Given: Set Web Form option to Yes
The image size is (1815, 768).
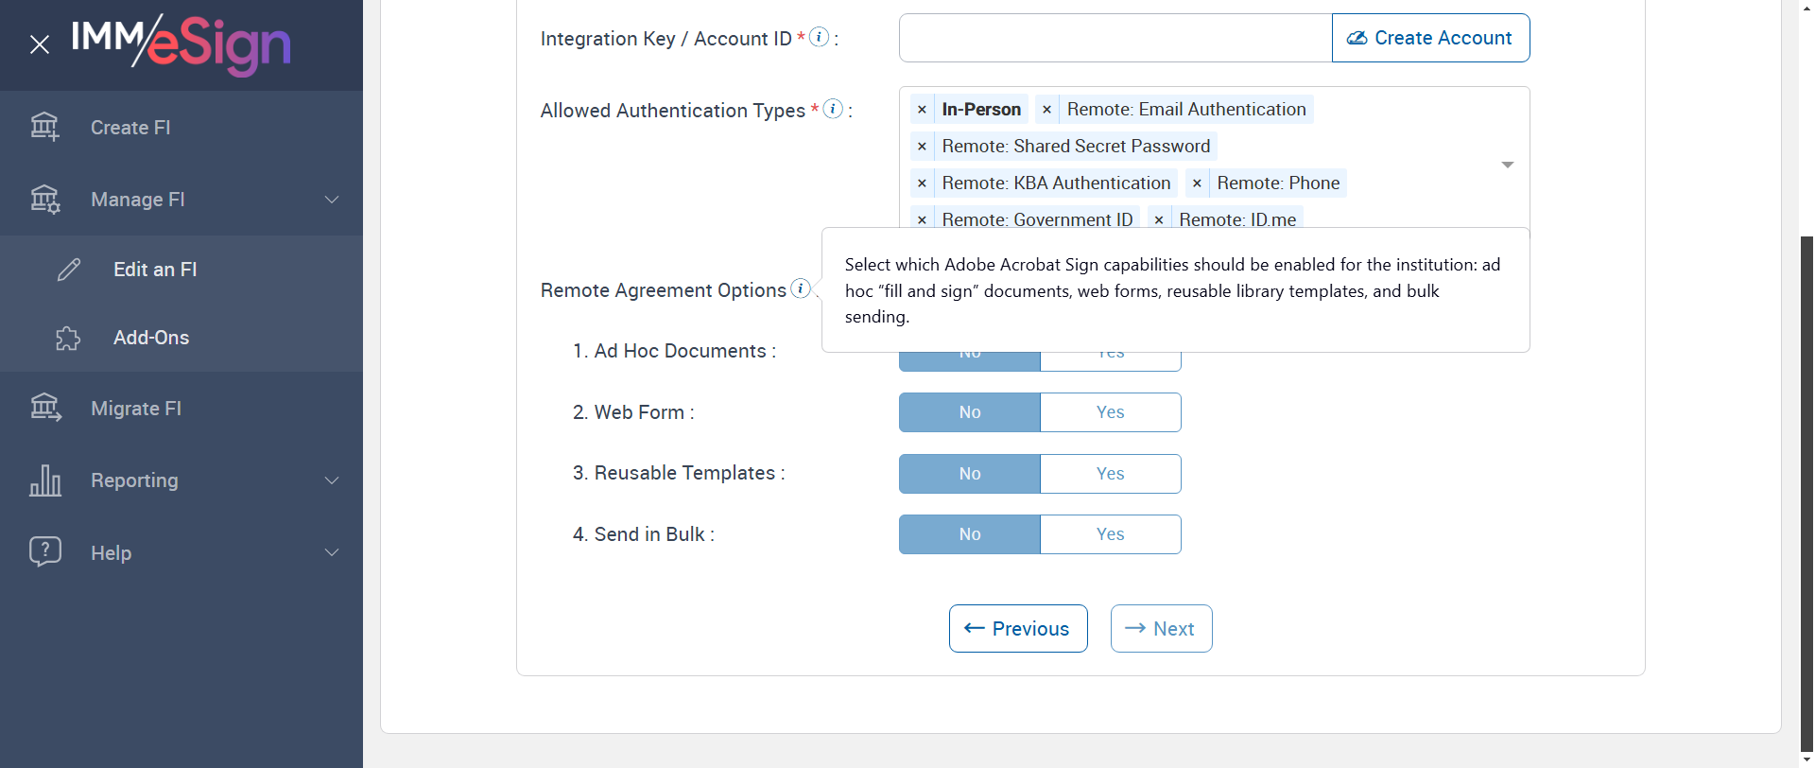Looking at the screenshot, I should [x=1110, y=412].
